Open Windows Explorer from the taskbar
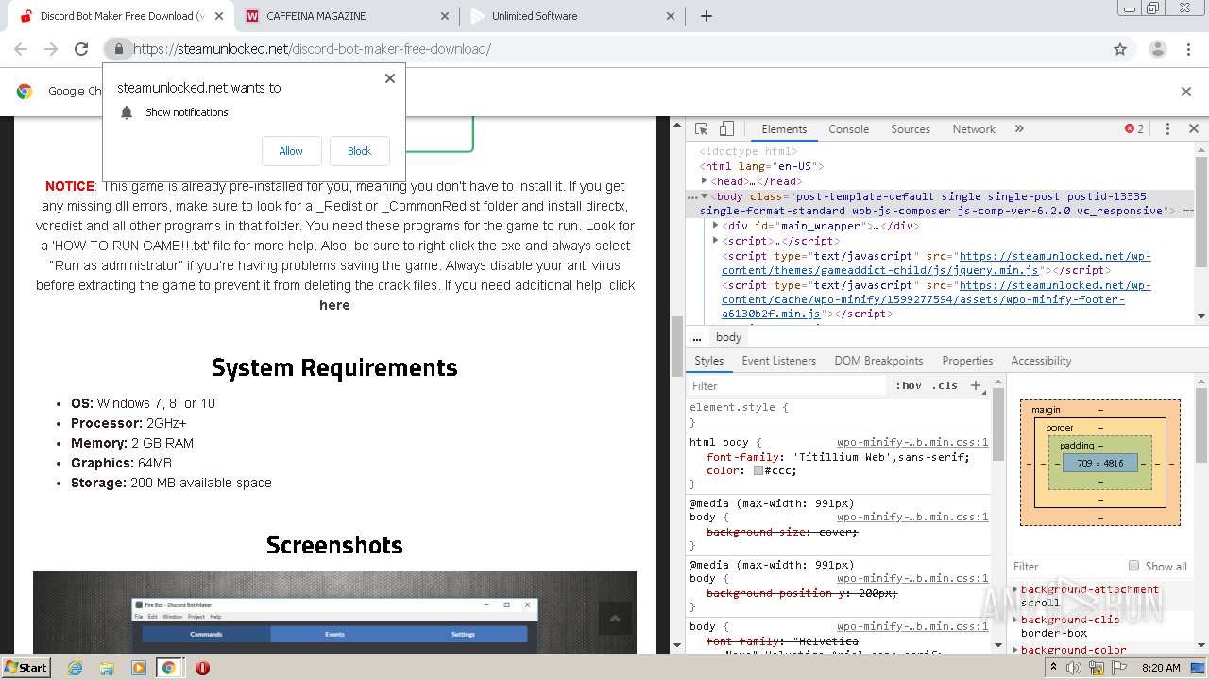 pyautogui.click(x=107, y=668)
